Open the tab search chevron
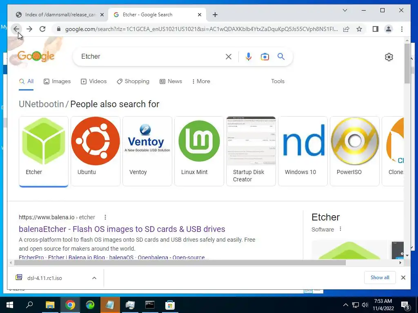Image resolution: width=418 pixels, height=313 pixels. coord(345,10)
